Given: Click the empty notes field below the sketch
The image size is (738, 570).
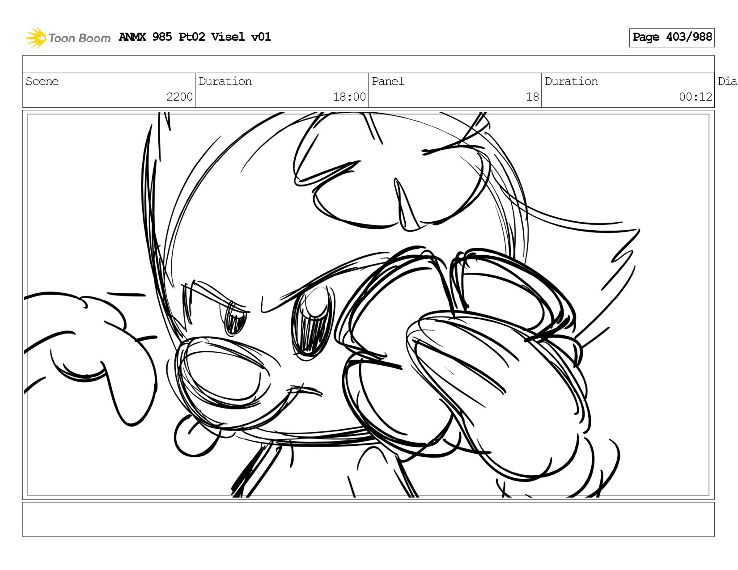Looking at the screenshot, I should click(368, 519).
